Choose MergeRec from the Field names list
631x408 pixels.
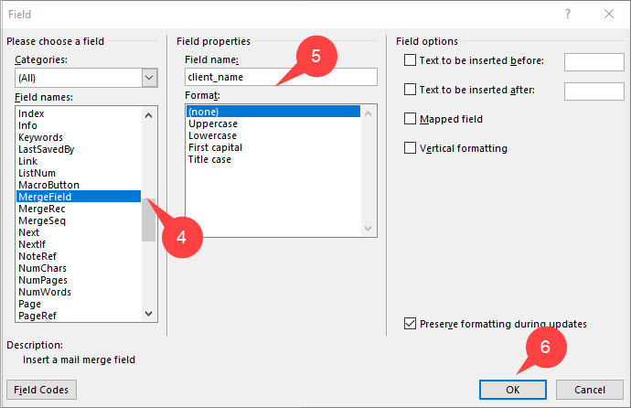pos(41,209)
